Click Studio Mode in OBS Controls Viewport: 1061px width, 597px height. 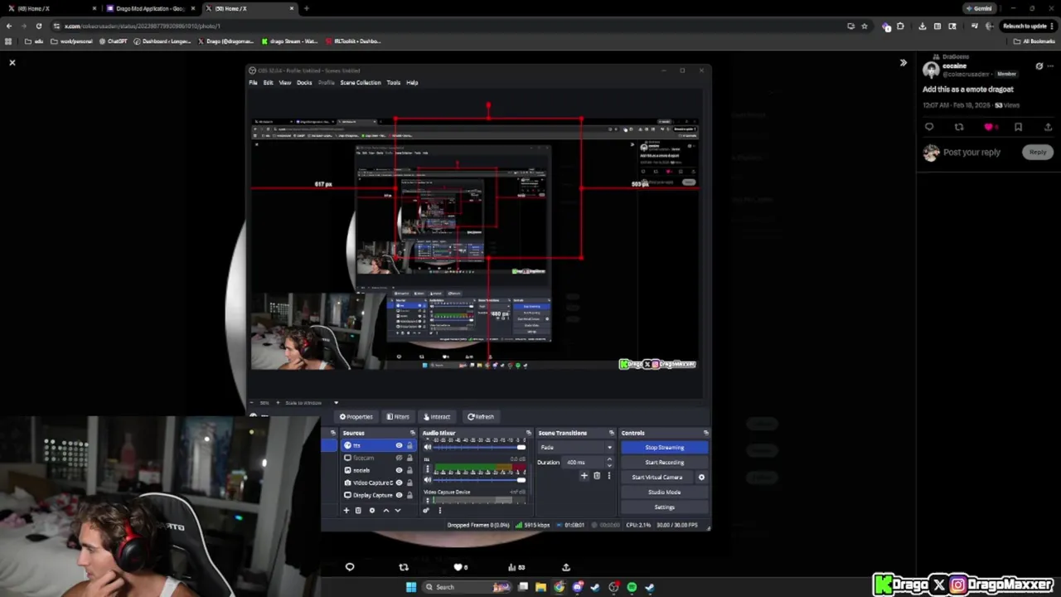click(665, 492)
